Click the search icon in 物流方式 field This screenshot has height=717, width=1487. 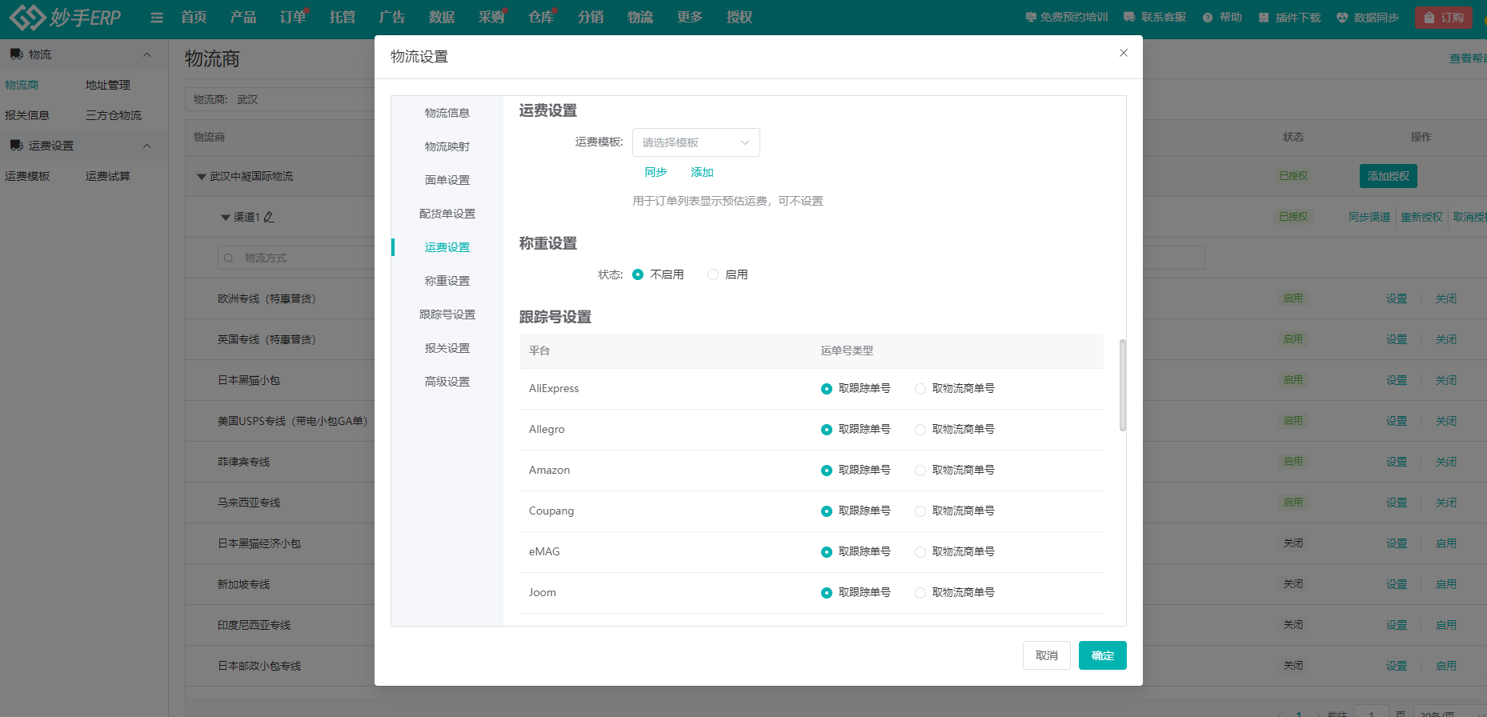click(229, 258)
